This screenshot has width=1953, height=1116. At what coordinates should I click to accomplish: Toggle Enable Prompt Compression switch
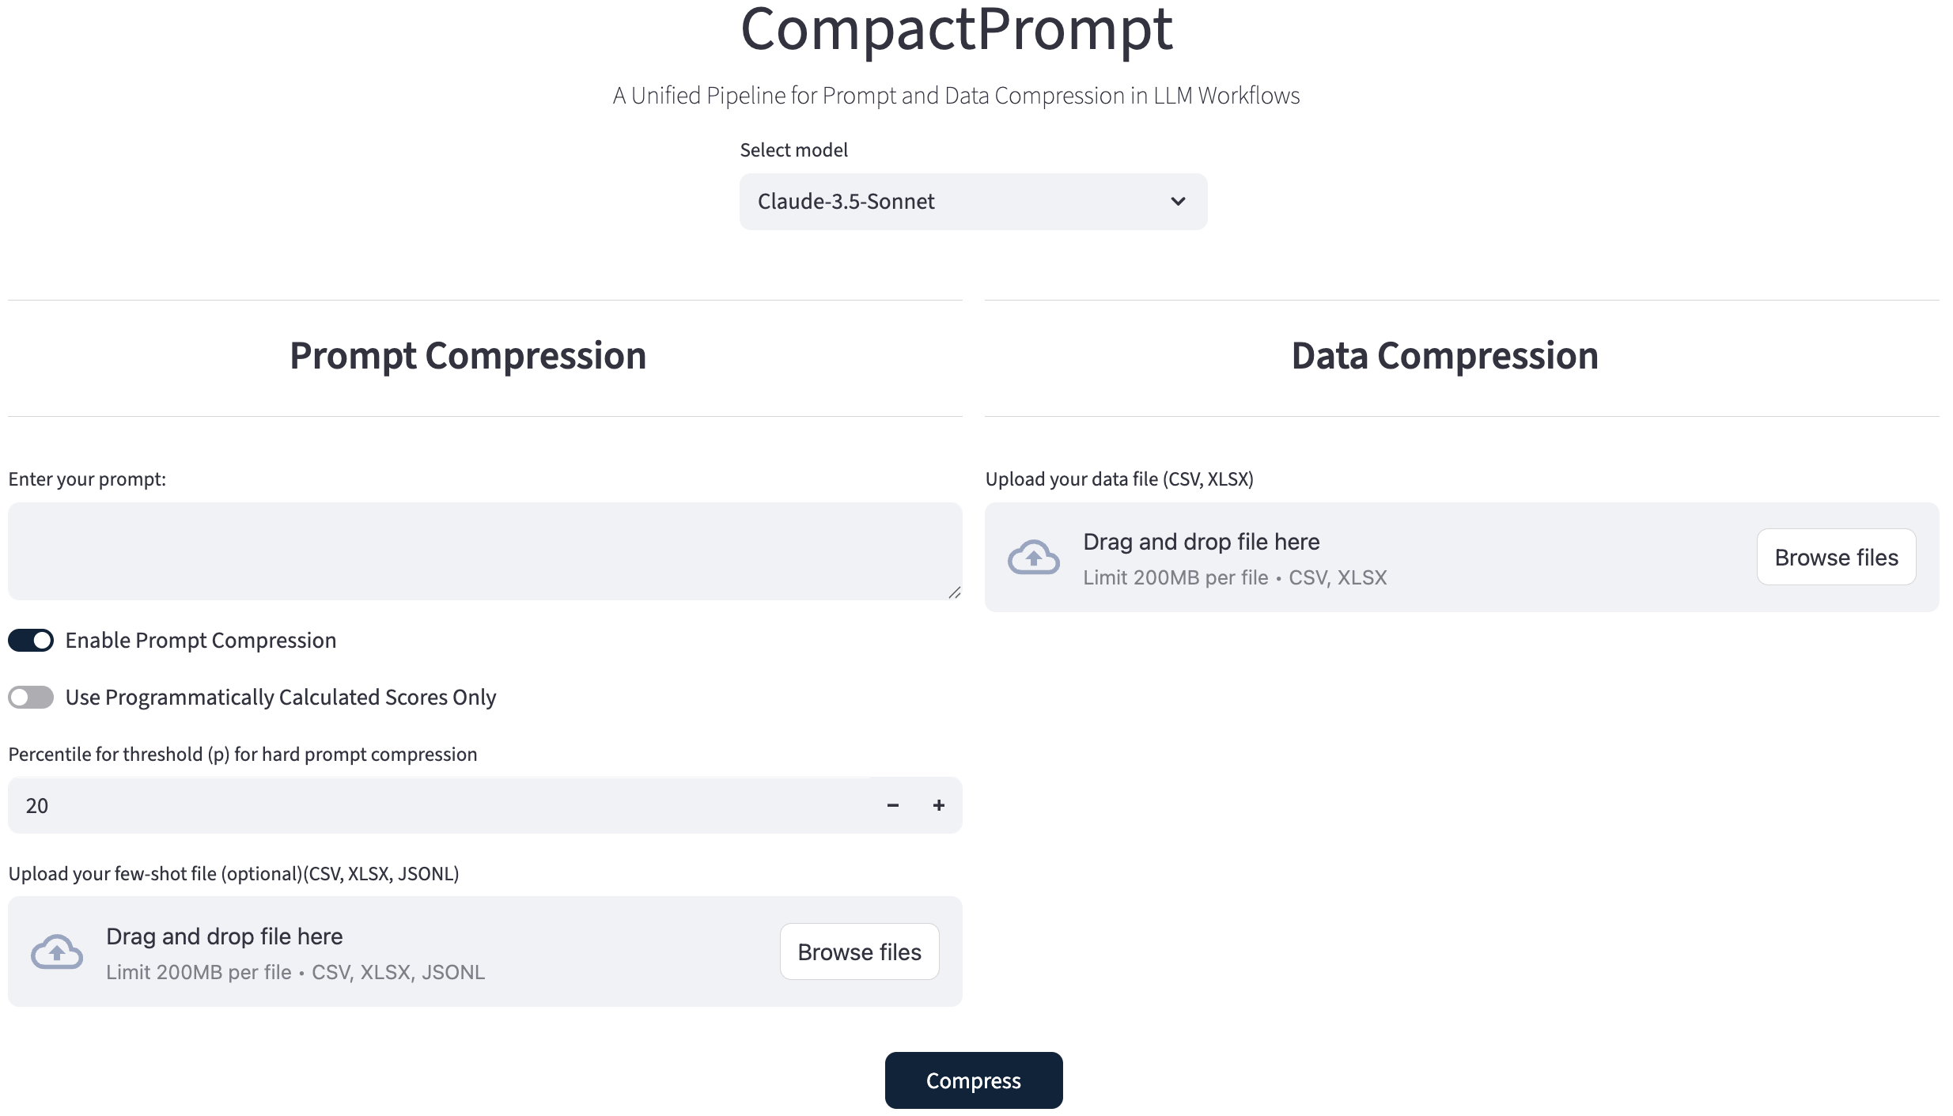tap(31, 640)
